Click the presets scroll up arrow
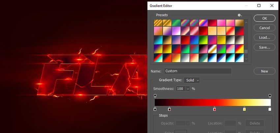Screen dimensions: 280x133 click(x=246, y=22)
